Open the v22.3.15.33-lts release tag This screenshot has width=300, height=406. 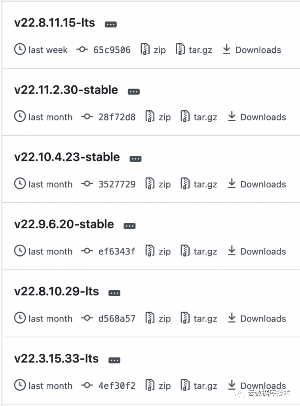click(x=56, y=358)
